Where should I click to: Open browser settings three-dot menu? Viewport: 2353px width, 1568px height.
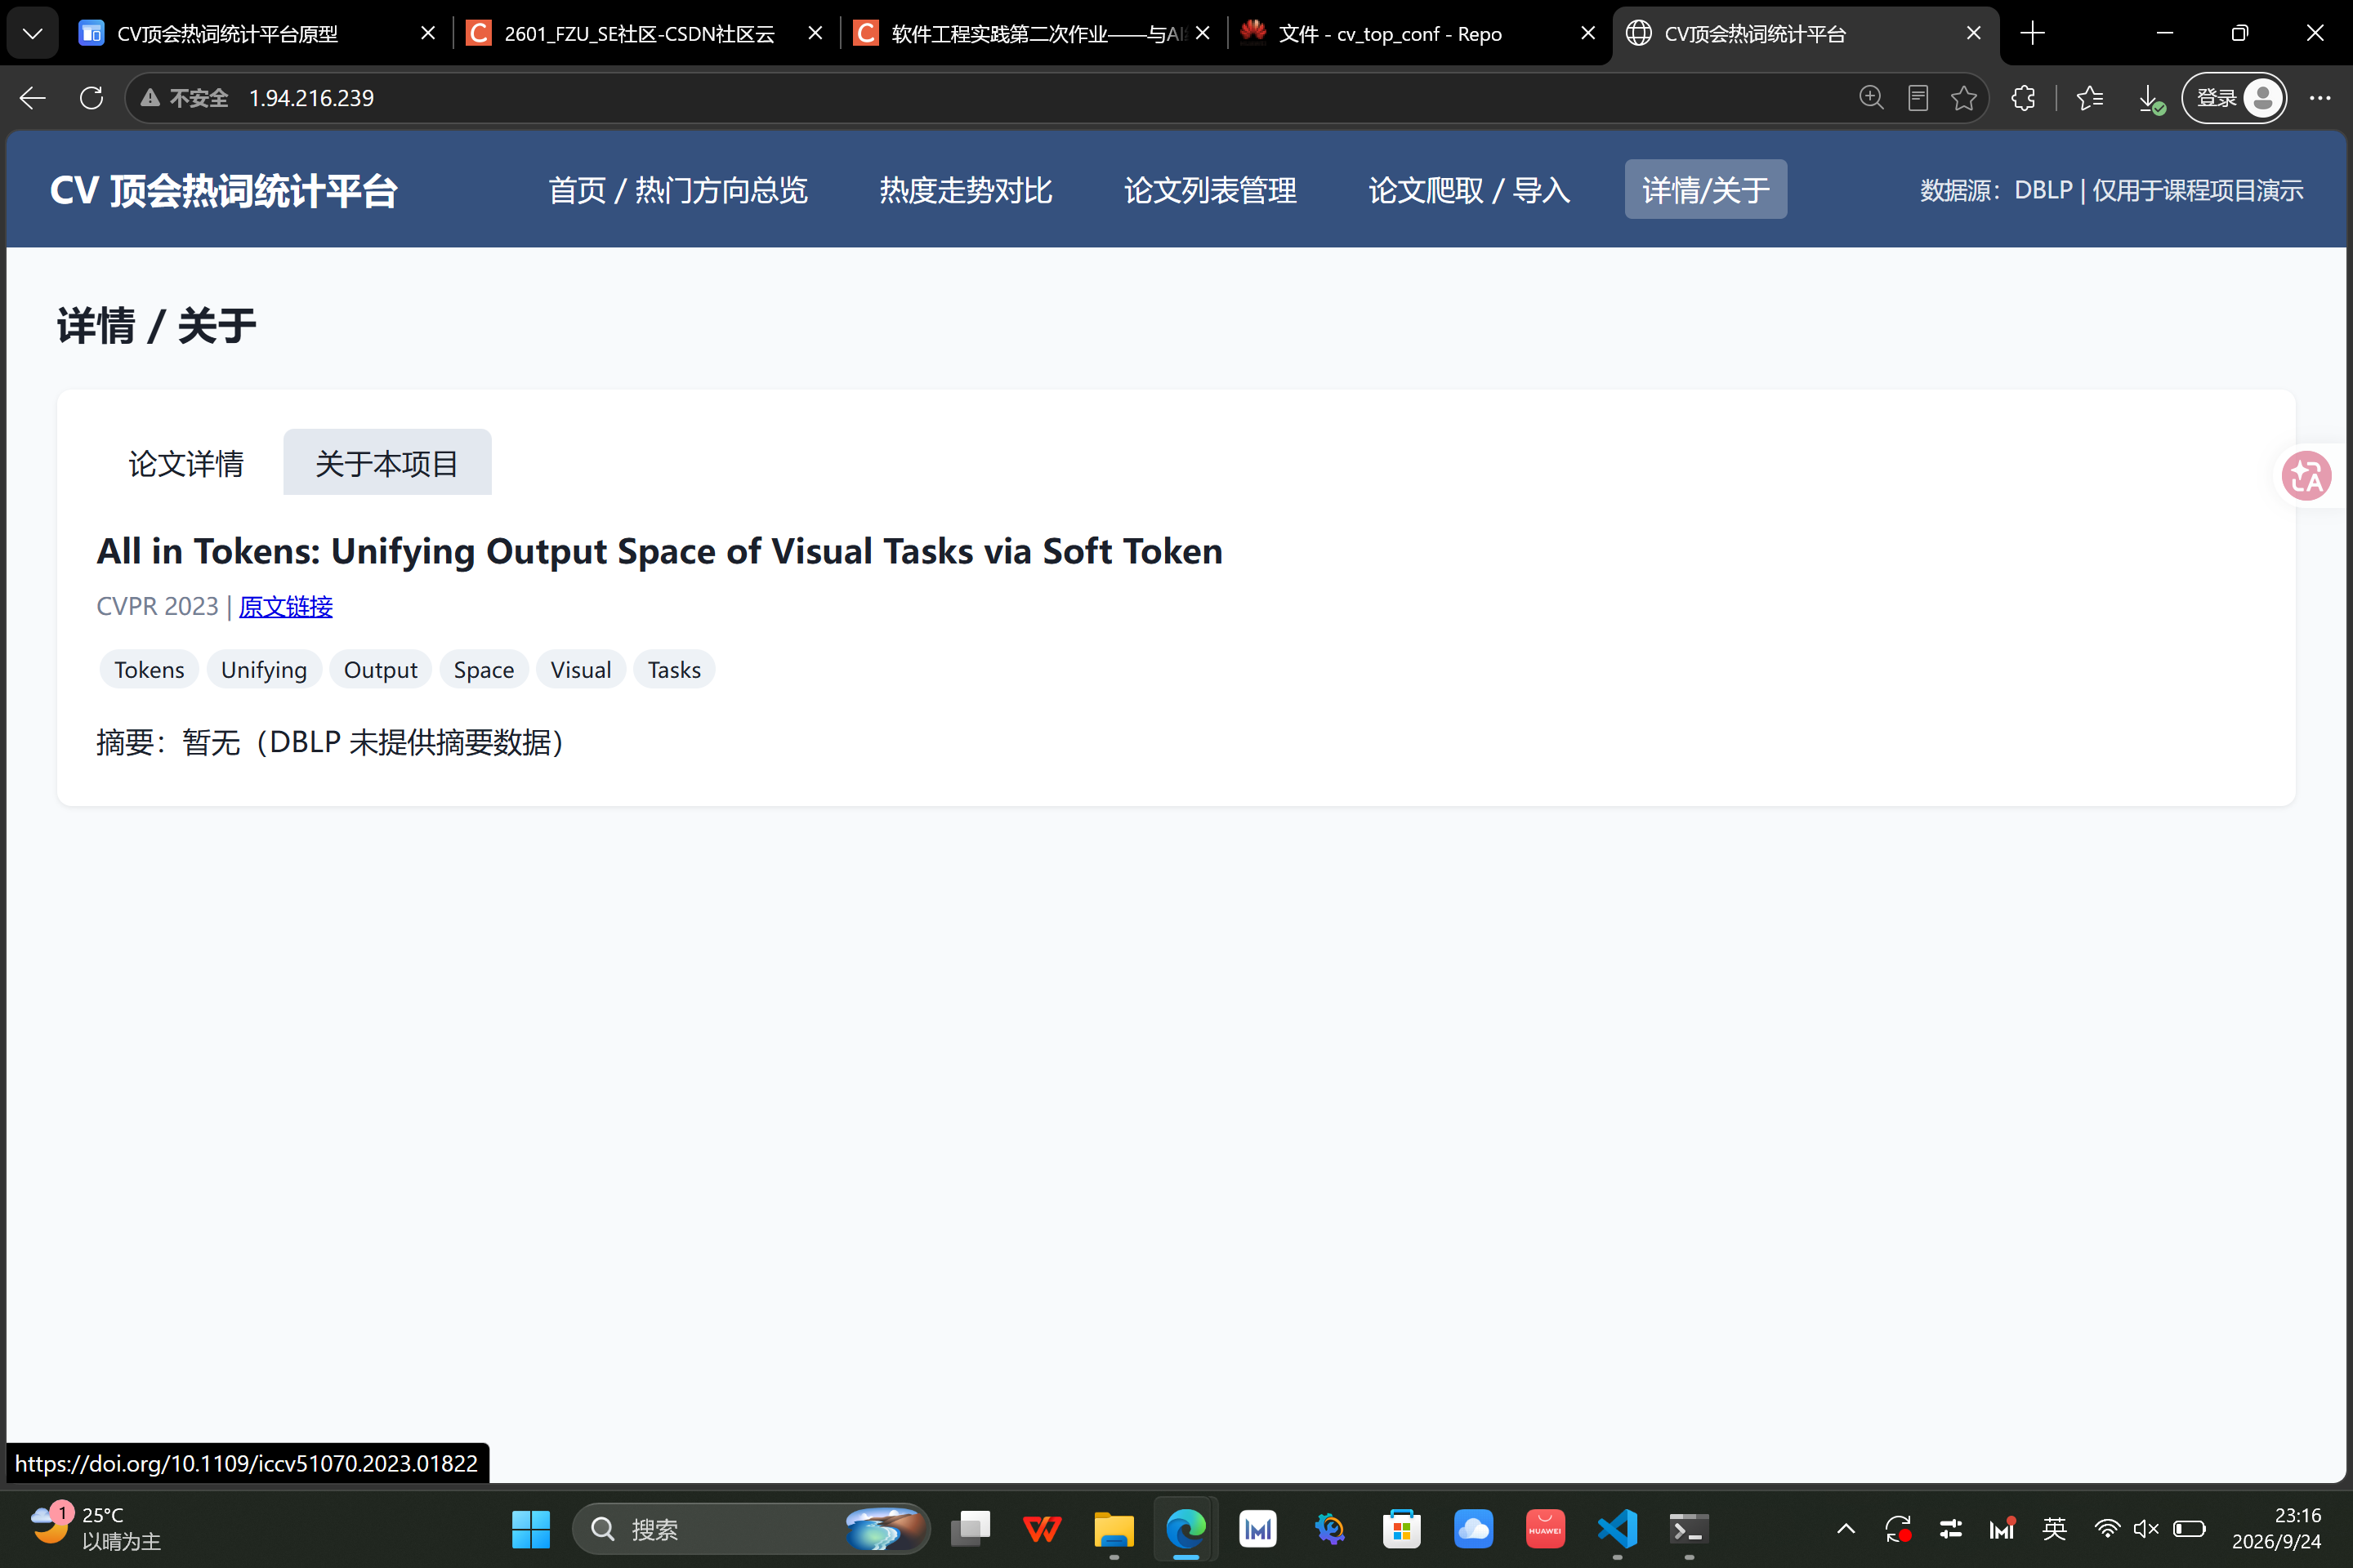tap(2320, 98)
